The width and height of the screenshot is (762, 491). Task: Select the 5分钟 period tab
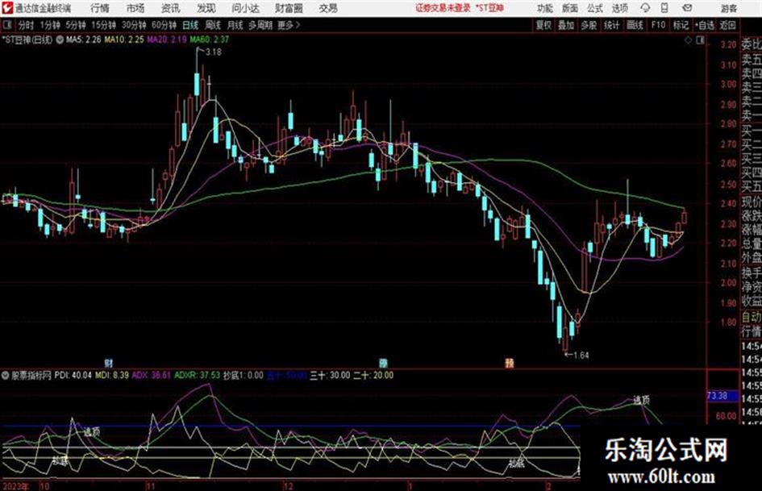pyautogui.click(x=76, y=25)
